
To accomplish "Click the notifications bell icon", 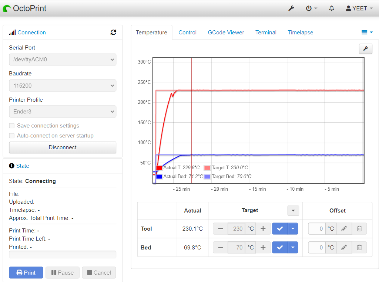I will point(332,8).
